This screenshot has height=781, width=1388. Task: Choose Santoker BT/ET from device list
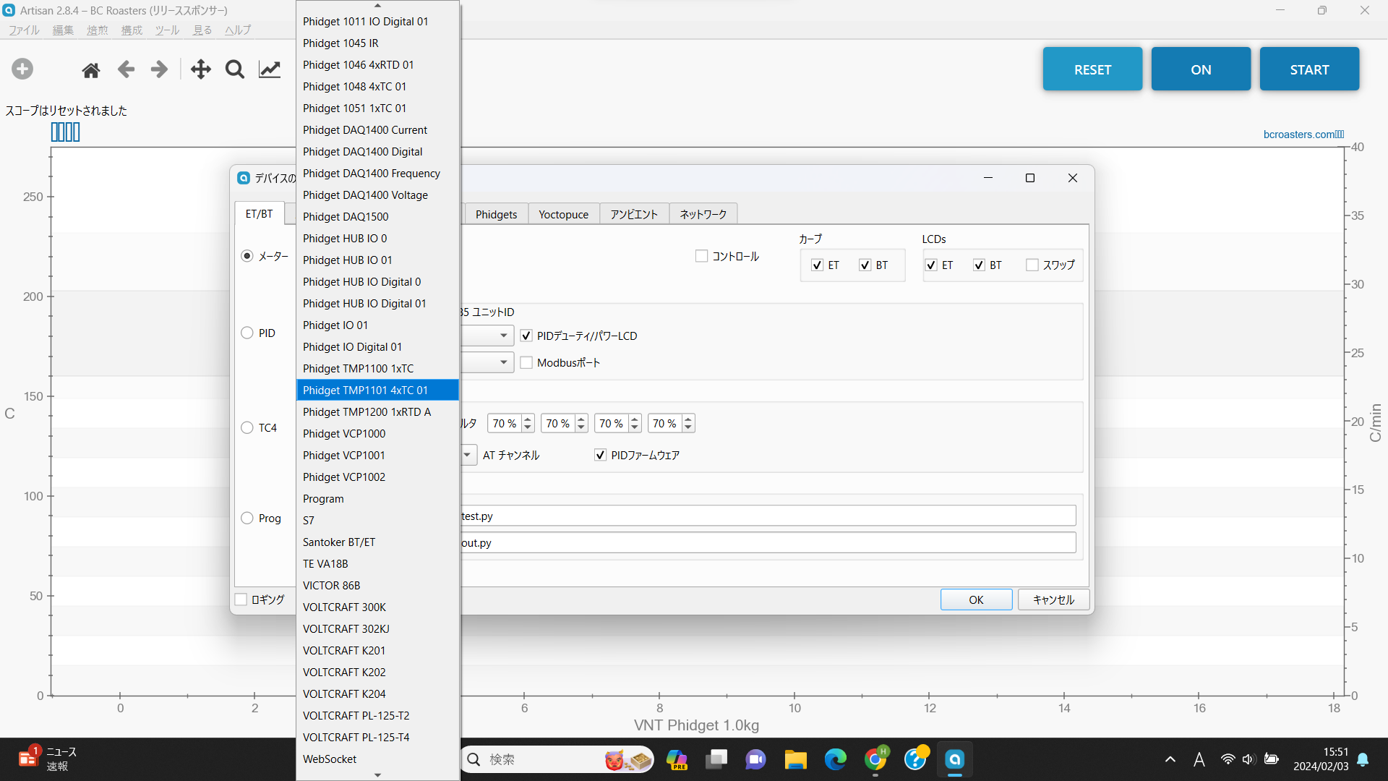coord(377,542)
